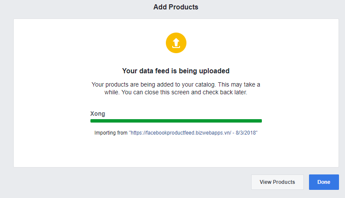345x198 pixels.
Task: Select the Xong status label
Action: 98,114
